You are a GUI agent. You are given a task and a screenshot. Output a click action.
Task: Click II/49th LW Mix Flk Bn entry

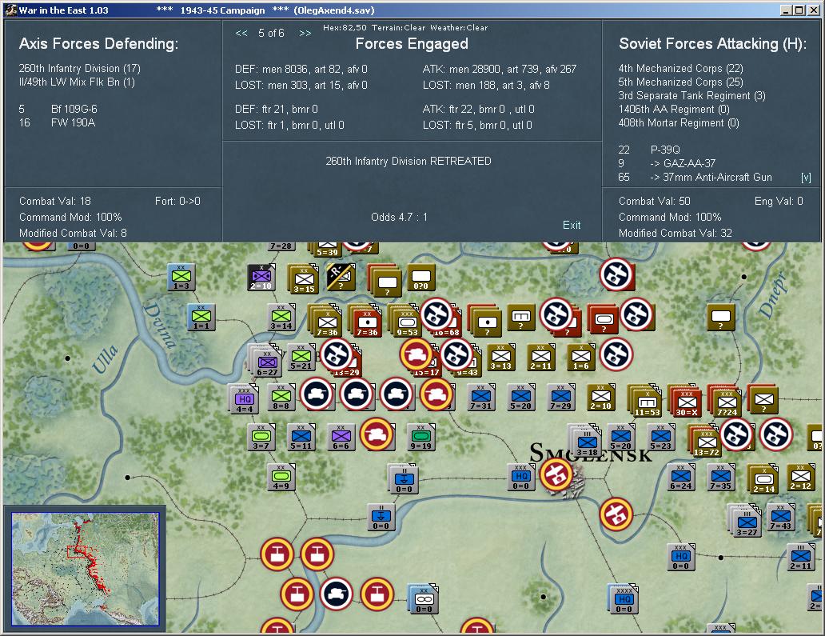pyautogui.click(x=77, y=82)
